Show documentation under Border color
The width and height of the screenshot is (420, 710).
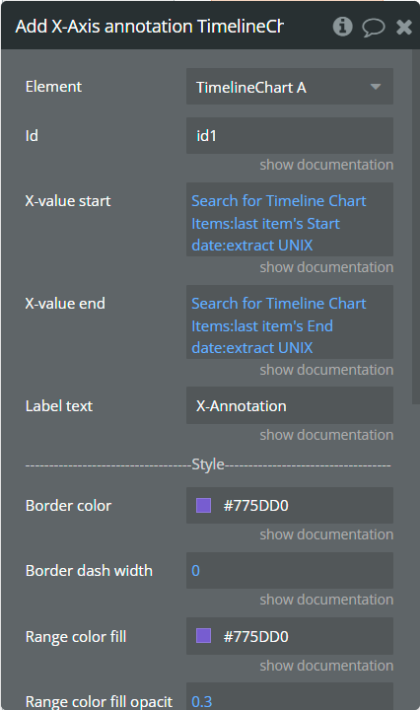[326, 534]
